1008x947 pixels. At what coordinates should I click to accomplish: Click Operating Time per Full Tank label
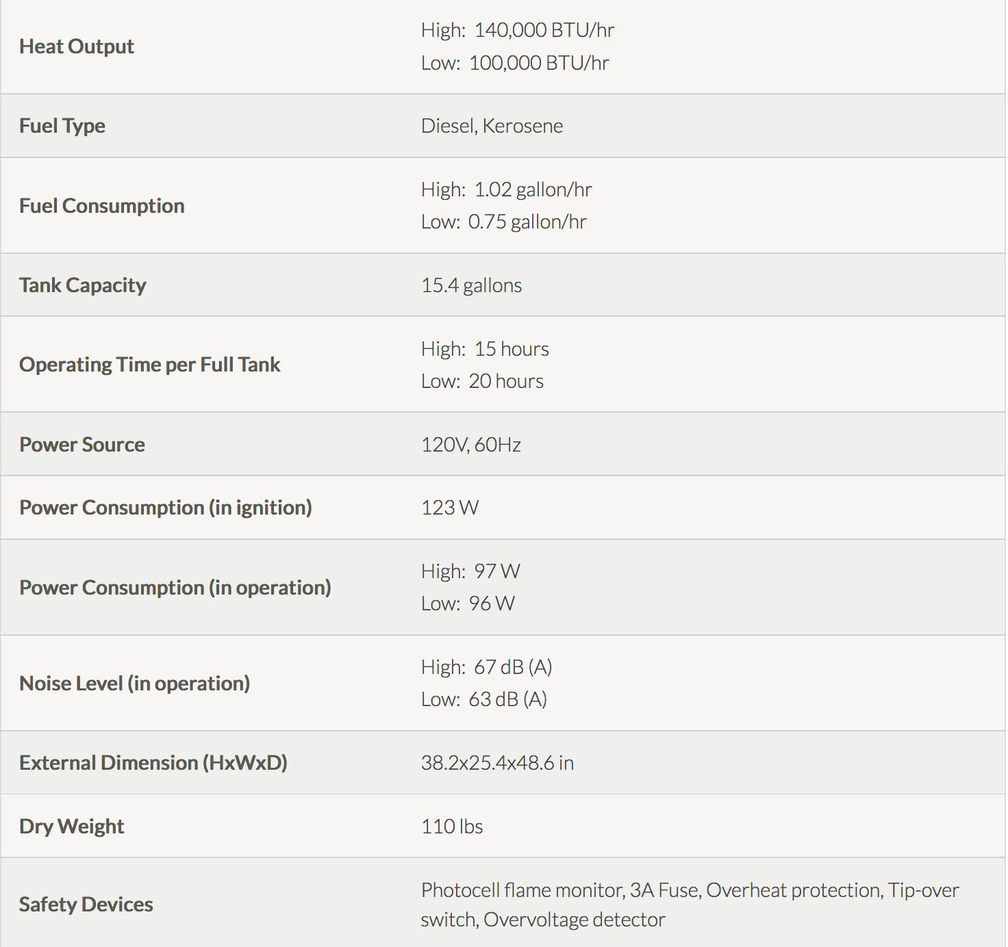tap(150, 365)
